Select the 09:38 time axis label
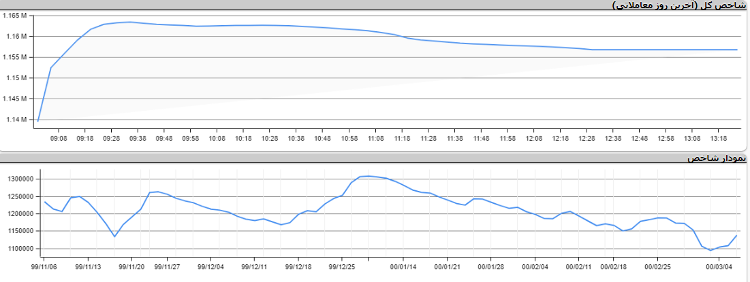Screen dimensions: 750x282 click(138, 138)
